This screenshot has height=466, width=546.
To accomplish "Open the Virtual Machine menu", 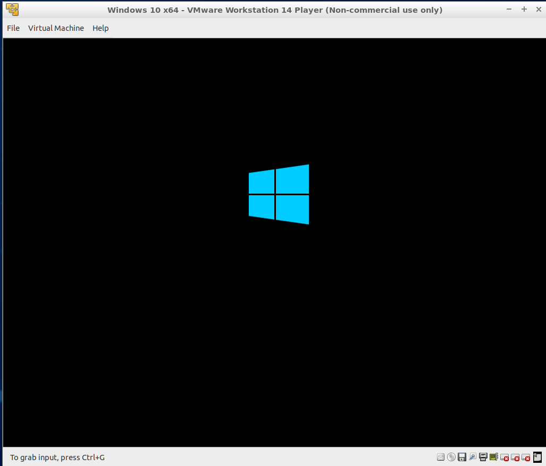I will coord(56,28).
